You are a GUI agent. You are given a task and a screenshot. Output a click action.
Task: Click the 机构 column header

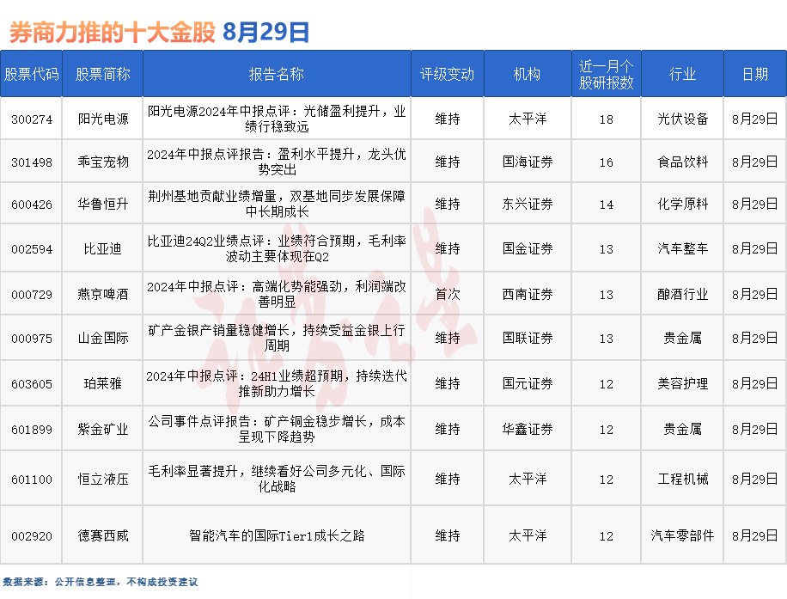pyautogui.click(x=527, y=74)
